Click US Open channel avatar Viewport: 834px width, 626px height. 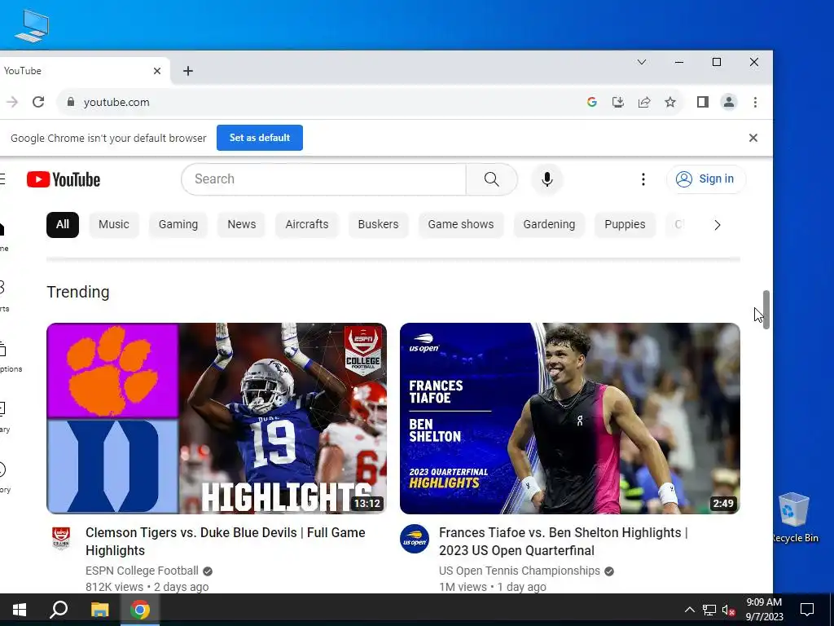click(415, 539)
